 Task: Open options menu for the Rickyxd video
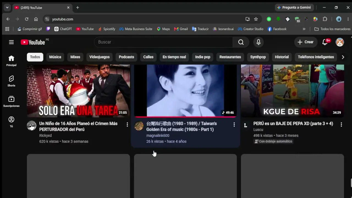click(x=127, y=125)
